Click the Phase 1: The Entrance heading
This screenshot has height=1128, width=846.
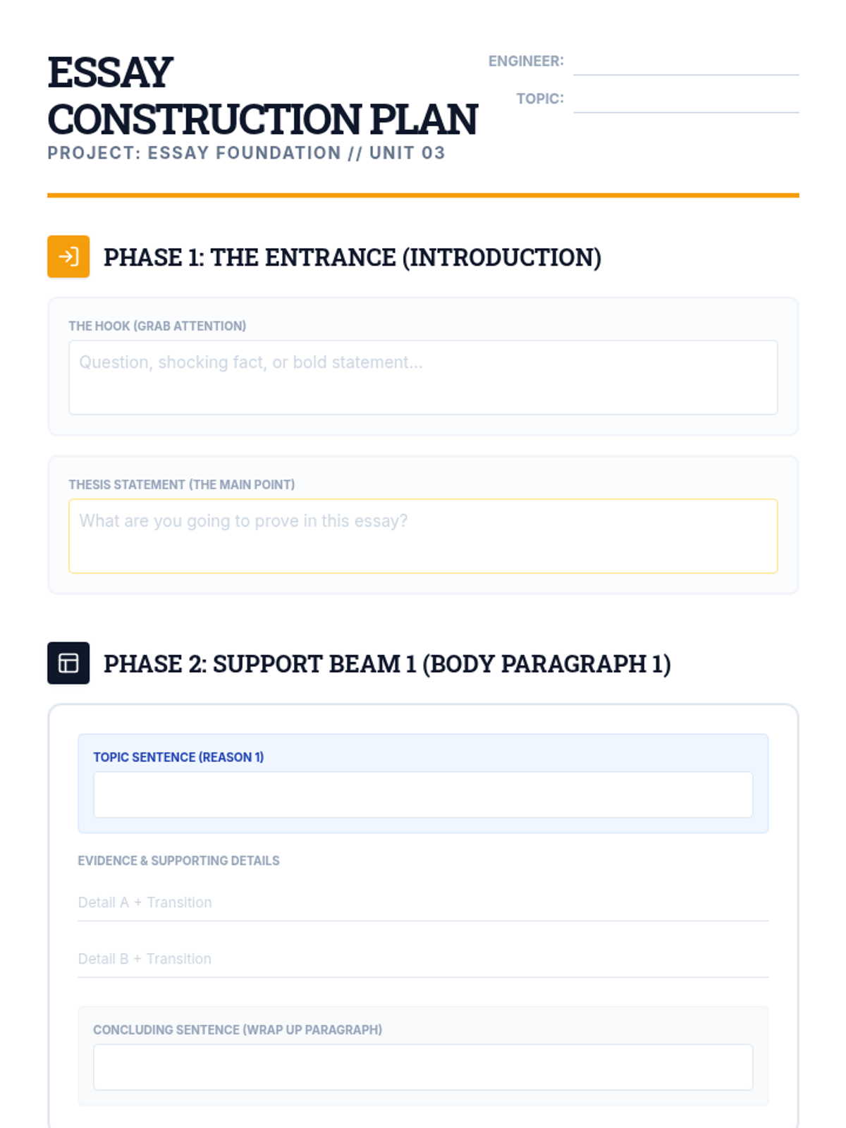(352, 257)
